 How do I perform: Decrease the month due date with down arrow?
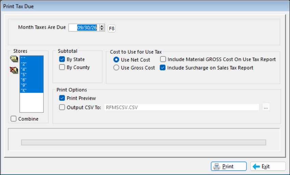102,29
